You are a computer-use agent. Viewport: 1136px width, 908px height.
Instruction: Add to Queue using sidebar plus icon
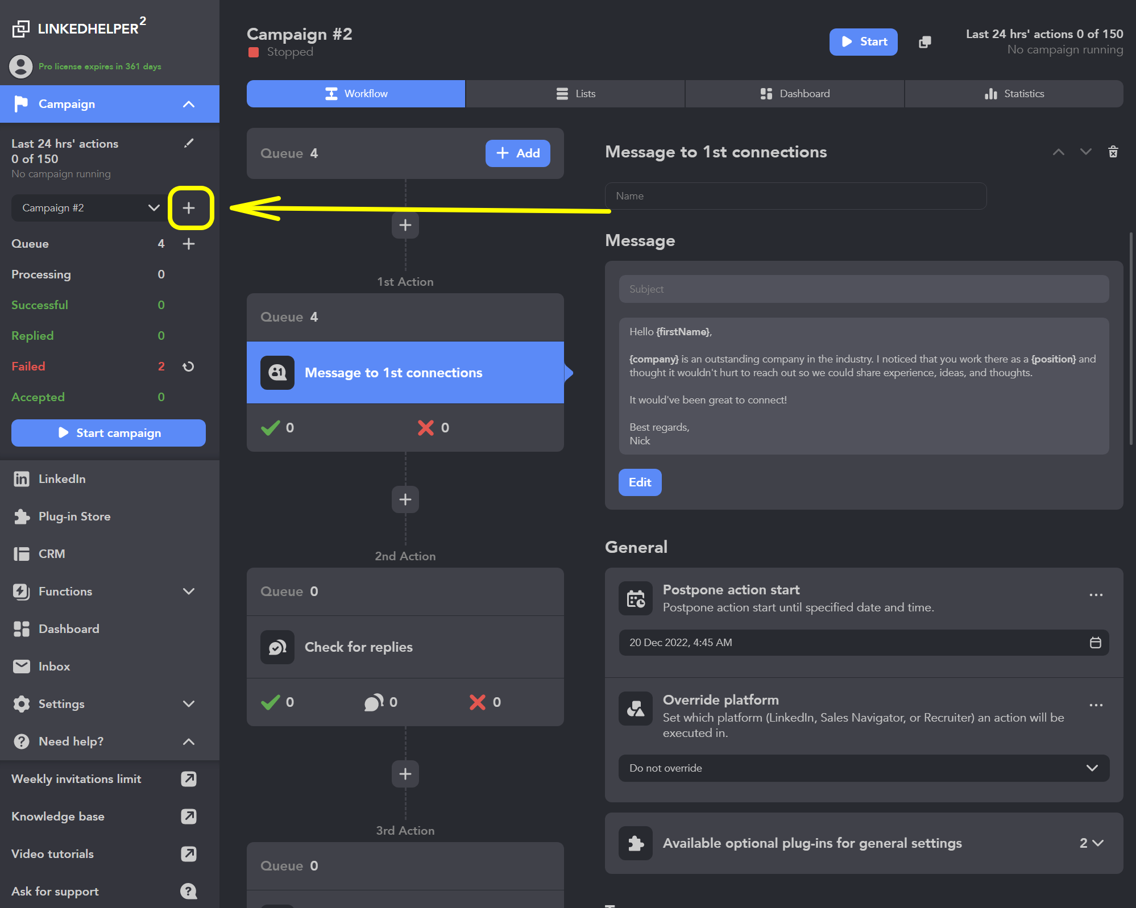tap(189, 244)
